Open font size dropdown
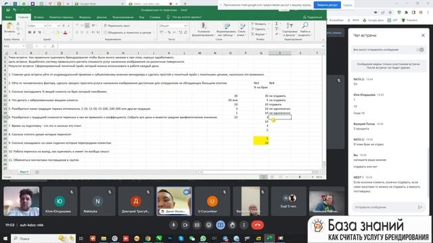 (59, 26)
